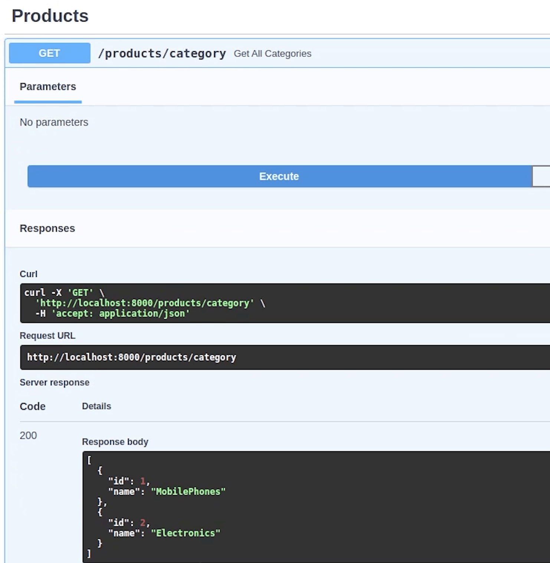Collapse the /products/category endpoint path
550x563 pixels.
tap(162, 54)
